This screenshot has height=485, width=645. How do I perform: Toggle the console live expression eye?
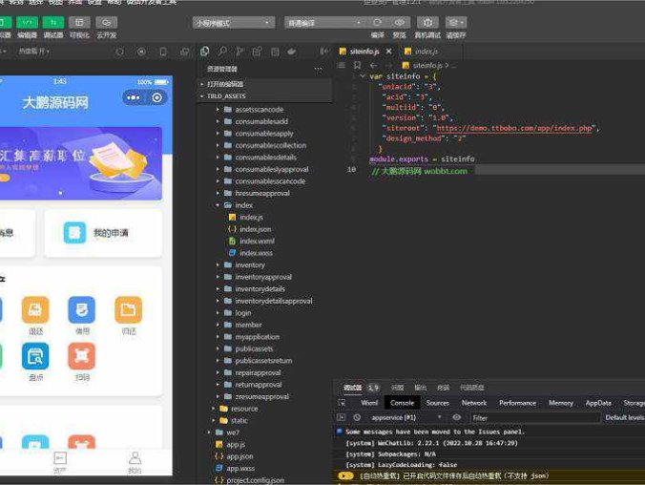457,417
